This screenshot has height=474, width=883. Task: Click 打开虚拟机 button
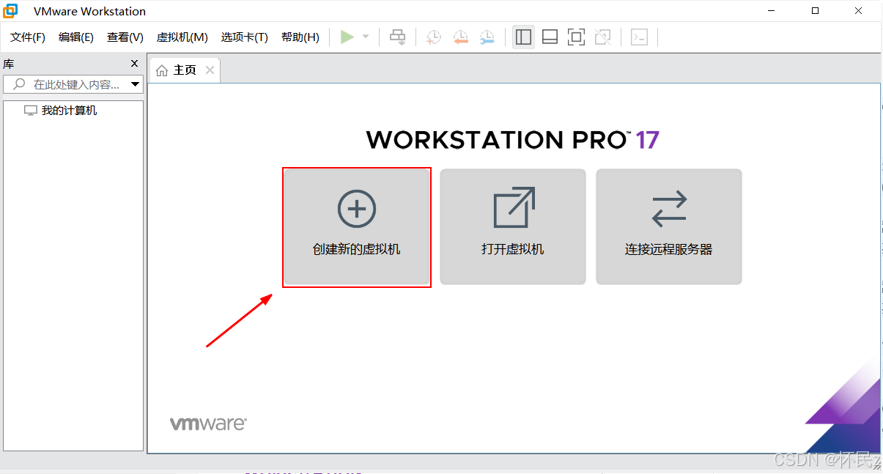point(513,227)
